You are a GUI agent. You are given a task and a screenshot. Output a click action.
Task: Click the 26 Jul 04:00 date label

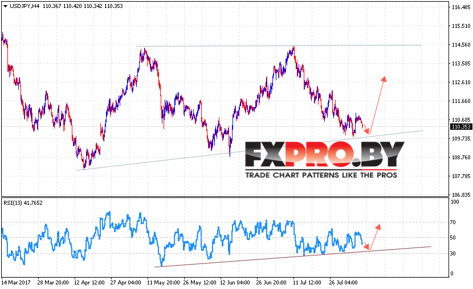tap(344, 283)
